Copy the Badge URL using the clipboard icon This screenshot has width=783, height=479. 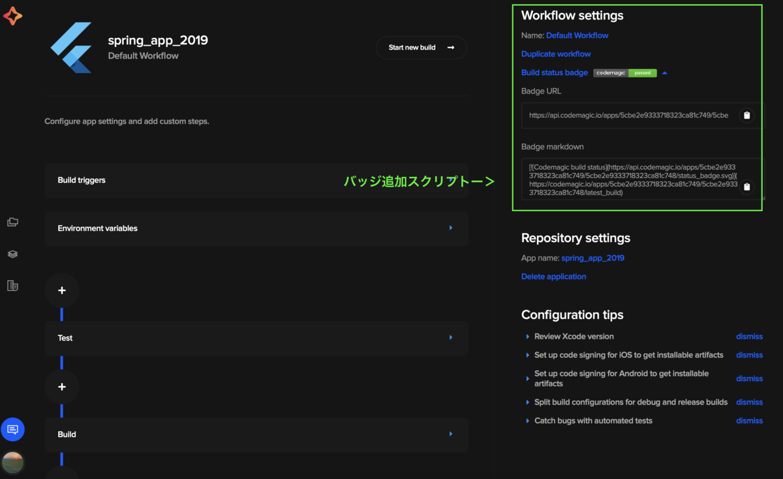coord(746,116)
